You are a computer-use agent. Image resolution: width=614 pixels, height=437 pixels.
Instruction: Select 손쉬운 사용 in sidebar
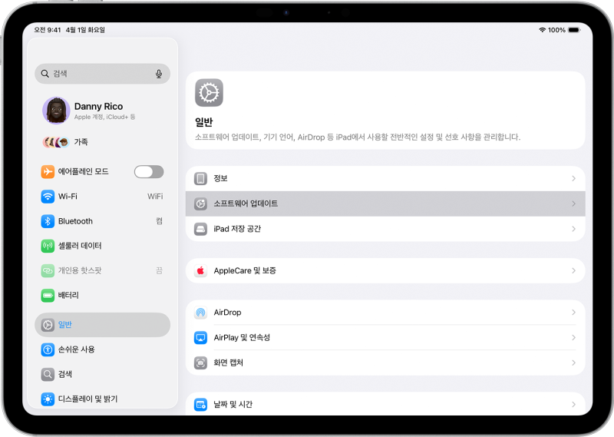coord(102,349)
